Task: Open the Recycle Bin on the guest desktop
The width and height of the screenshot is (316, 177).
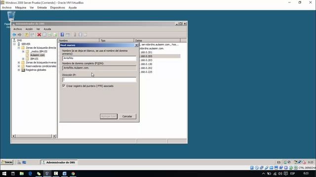Action: click(x=11, y=16)
